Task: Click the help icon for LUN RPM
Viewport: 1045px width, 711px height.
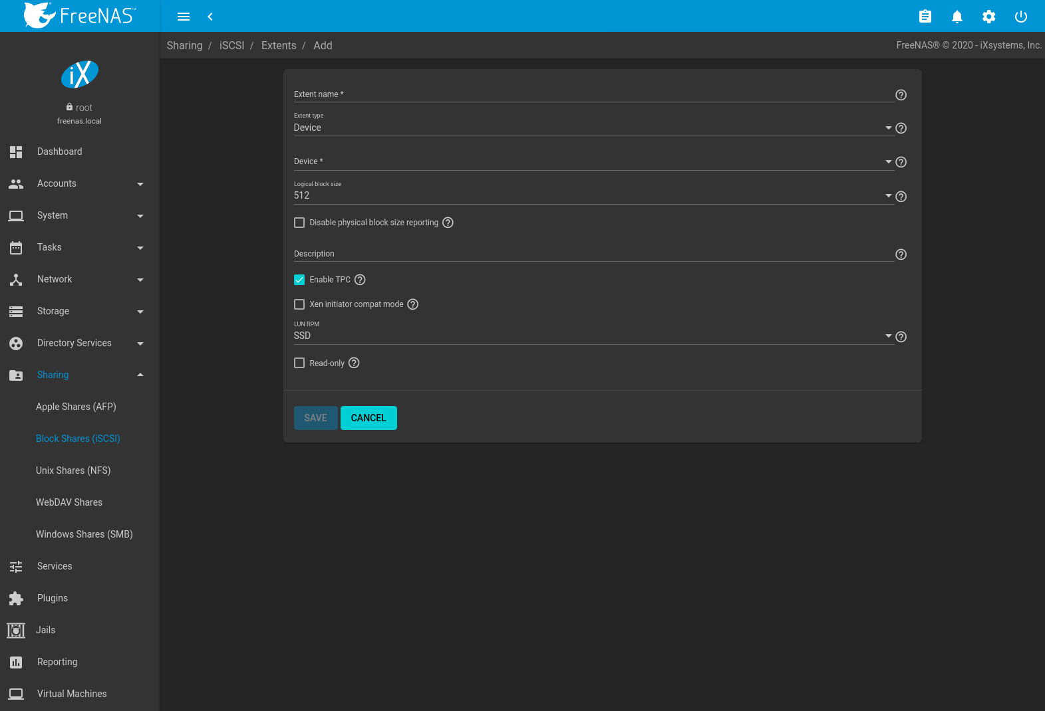Action: pyautogui.click(x=901, y=337)
